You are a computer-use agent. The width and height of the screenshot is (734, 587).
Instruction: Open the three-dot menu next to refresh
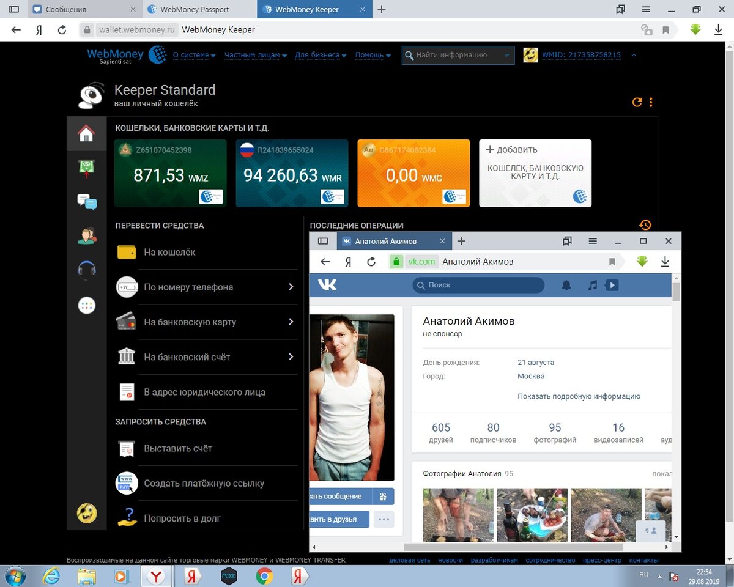pyautogui.click(x=651, y=102)
